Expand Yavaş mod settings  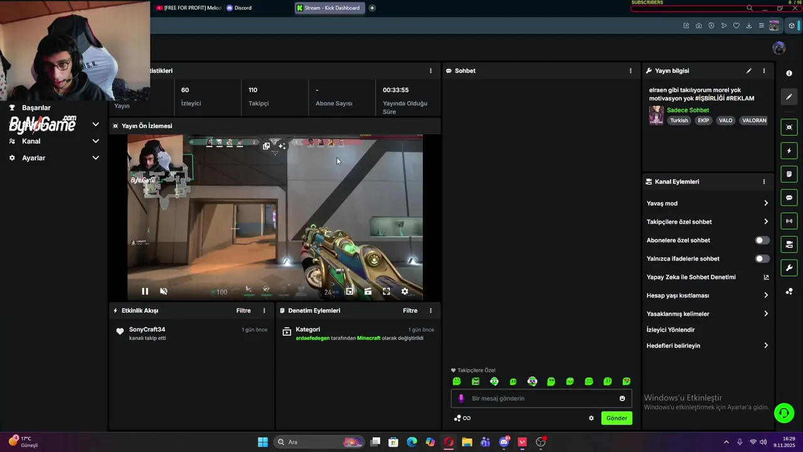click(x=707, y=203)
